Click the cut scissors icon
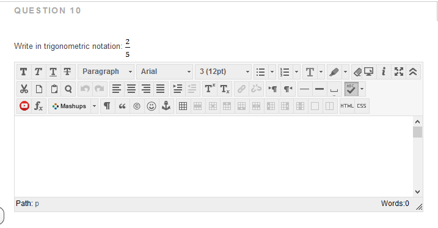 (x=24, y=89)
